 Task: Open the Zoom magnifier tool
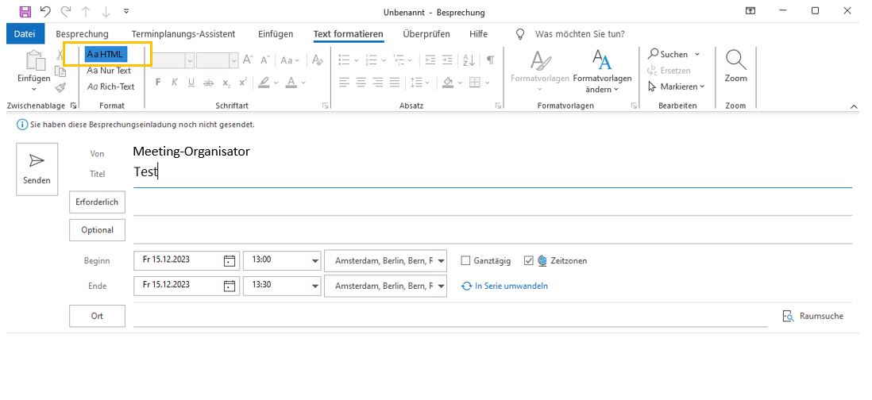[x=735, y=66]
